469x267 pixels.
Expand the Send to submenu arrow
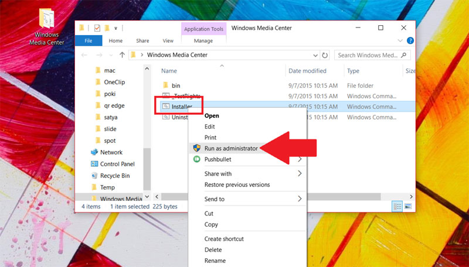tap(300, 199)
